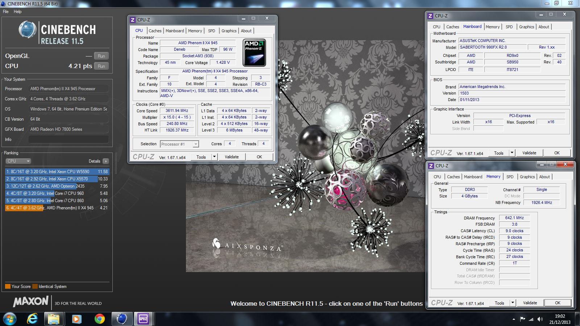580x326 pixels.
Task: Click the Cinebench globe logo
Action: tap(27, 30)
